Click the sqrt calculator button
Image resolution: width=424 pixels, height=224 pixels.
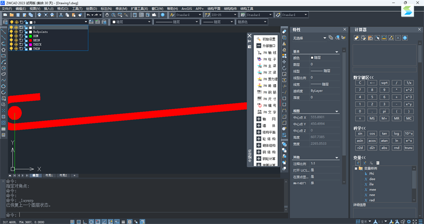pos(384,83)
